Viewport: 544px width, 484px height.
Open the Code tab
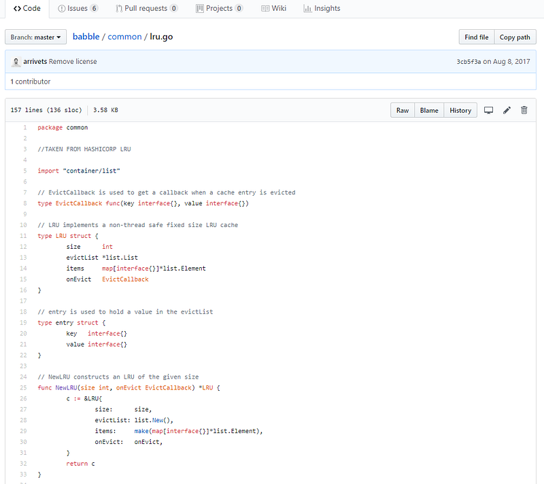[27, 9]
